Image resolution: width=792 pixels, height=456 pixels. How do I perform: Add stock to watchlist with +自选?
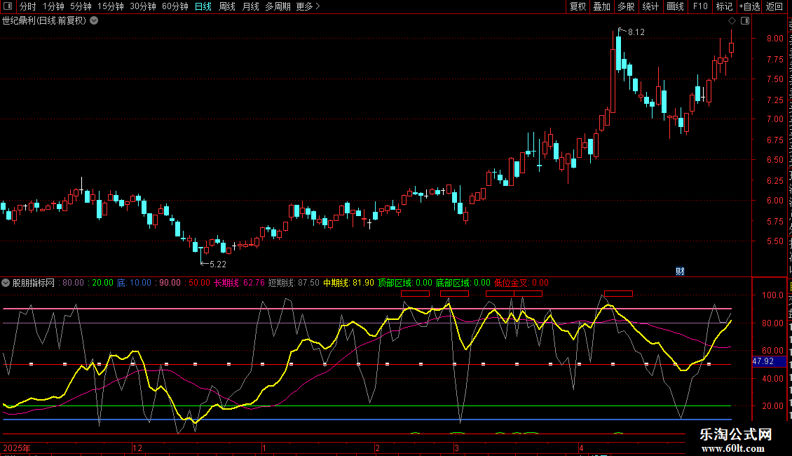click(x=749, y=6)
